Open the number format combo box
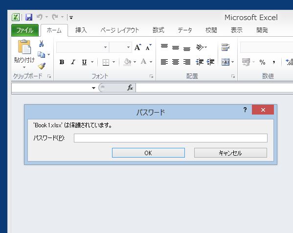This screenshot has height=233, width=293. point(267,47)
